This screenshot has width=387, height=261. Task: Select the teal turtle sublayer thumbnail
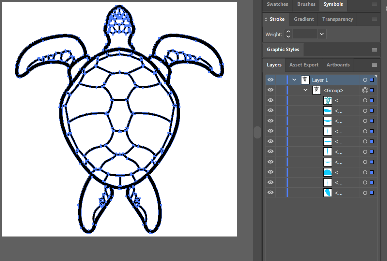[x=328, y=101]
